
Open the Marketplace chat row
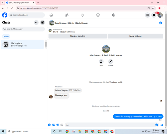click(22, 45)
